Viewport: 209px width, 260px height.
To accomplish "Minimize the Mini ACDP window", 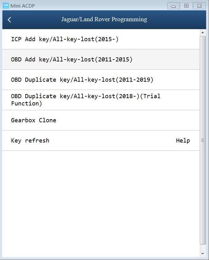I will 173,6.
